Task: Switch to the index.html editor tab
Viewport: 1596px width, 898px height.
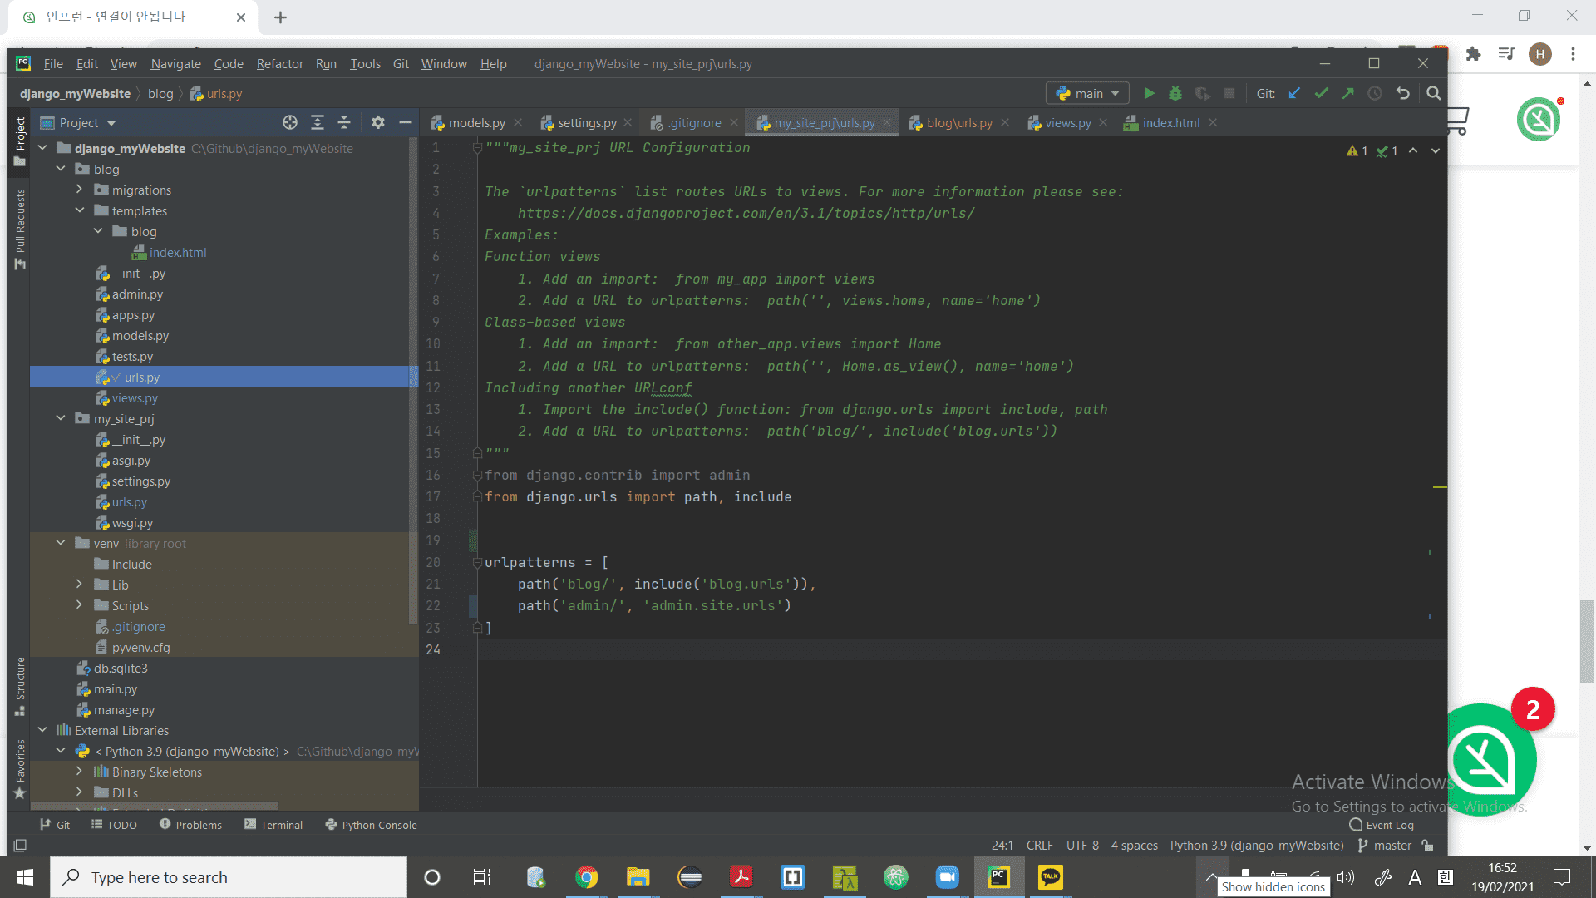Action: click(x=1170, y=123)
